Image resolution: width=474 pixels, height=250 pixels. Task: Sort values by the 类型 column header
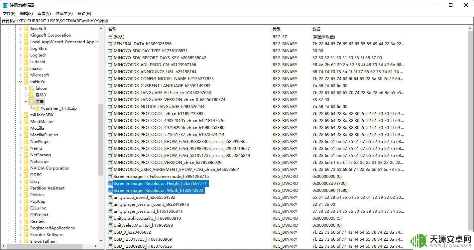pyautogui.click(x=291, y=29)
